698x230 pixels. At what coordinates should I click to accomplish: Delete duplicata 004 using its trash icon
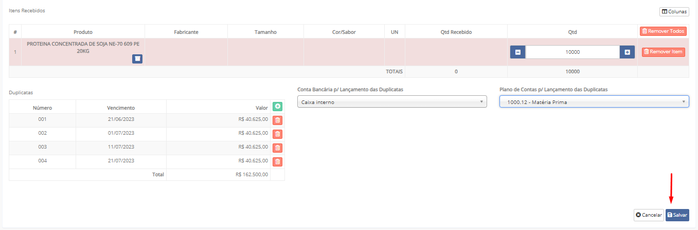pyautogui.click(x=278, y=162)
